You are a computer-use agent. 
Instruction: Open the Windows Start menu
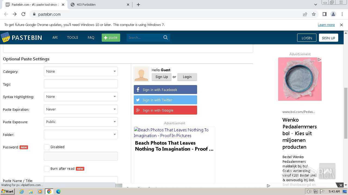7,191
